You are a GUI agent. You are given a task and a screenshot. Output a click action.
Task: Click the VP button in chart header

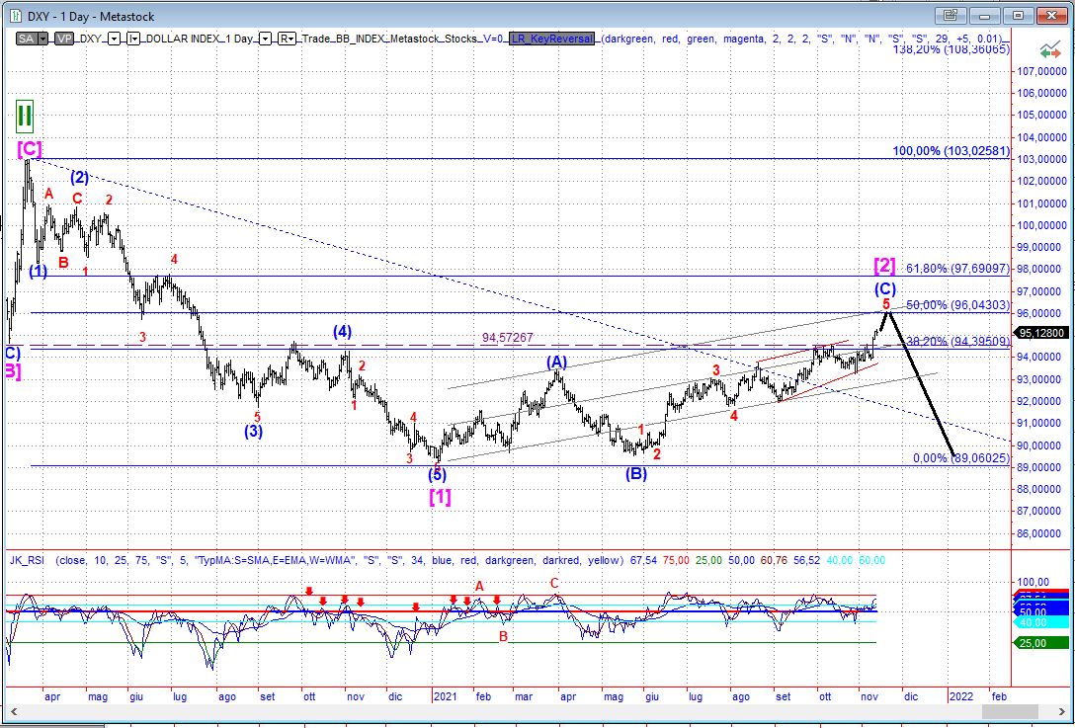click(63, 39)
